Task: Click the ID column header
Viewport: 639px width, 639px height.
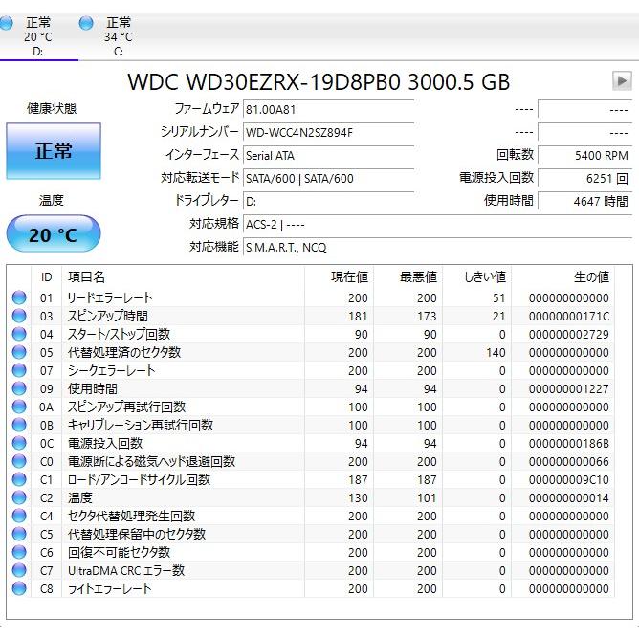Action: pos(47,277)
